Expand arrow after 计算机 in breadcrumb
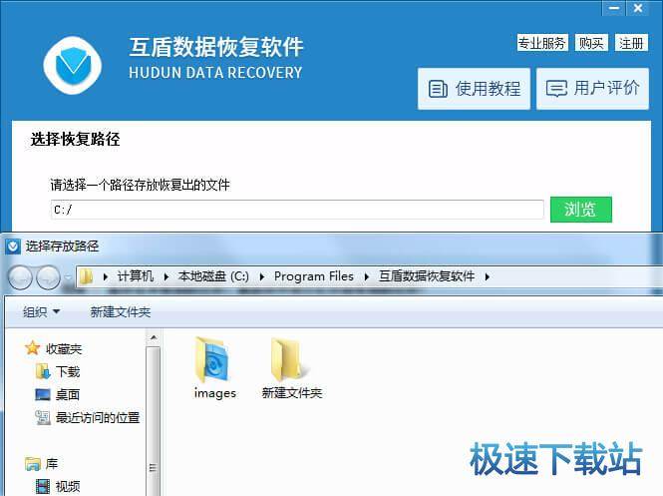 pos(166,276)
